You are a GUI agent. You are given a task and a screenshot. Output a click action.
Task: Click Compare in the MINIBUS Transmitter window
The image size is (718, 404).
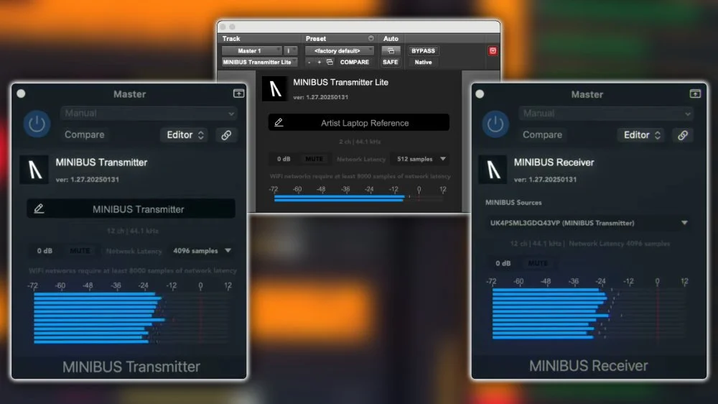[x=84, y=135]
